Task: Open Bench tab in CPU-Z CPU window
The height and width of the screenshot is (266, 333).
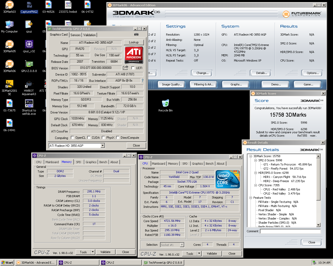Action: click(210, 164)
